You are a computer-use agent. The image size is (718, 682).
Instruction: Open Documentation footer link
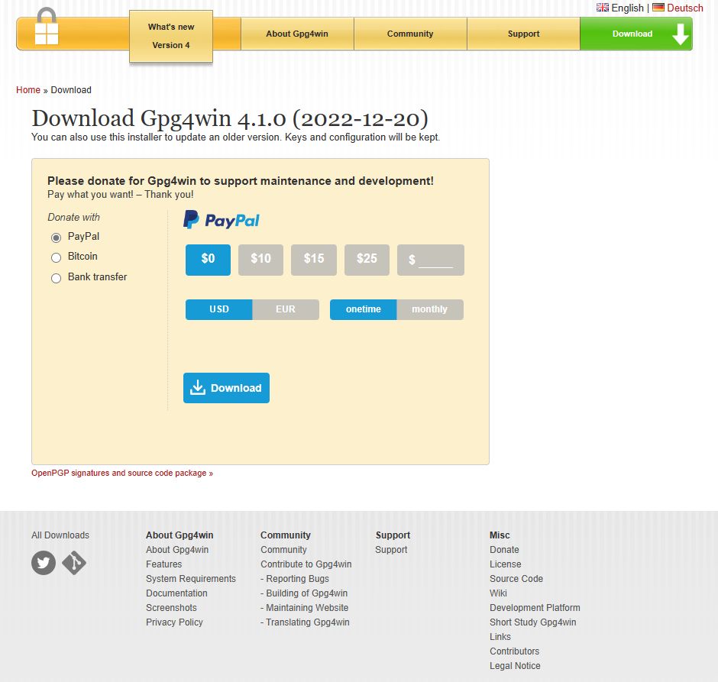tap(176, 593)
